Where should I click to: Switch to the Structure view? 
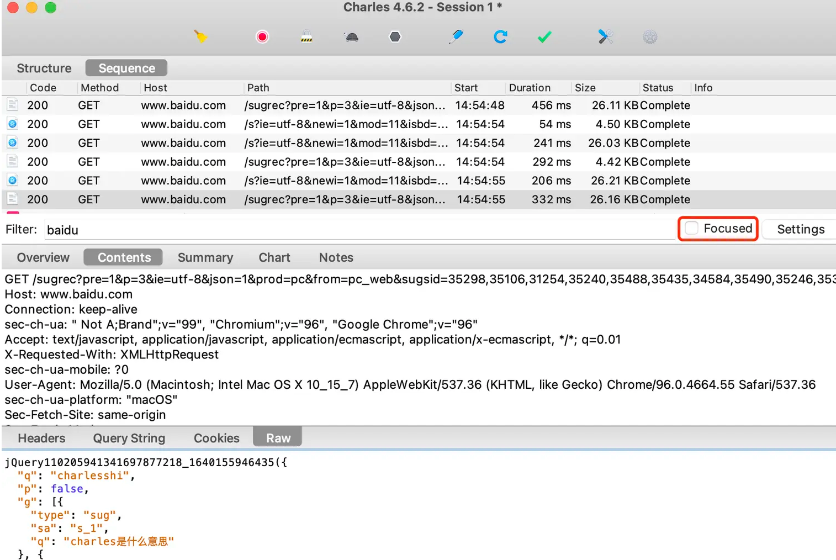[x=44, y=68]
